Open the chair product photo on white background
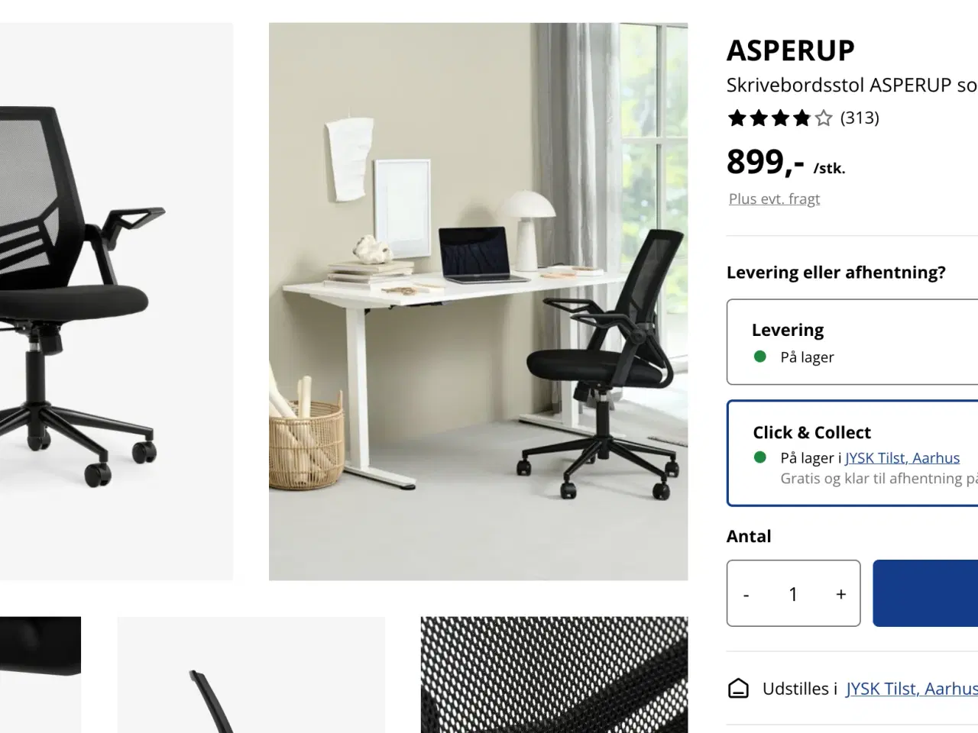Image resolution: width=978 pixels, height=733 pixels. [116, 302]
